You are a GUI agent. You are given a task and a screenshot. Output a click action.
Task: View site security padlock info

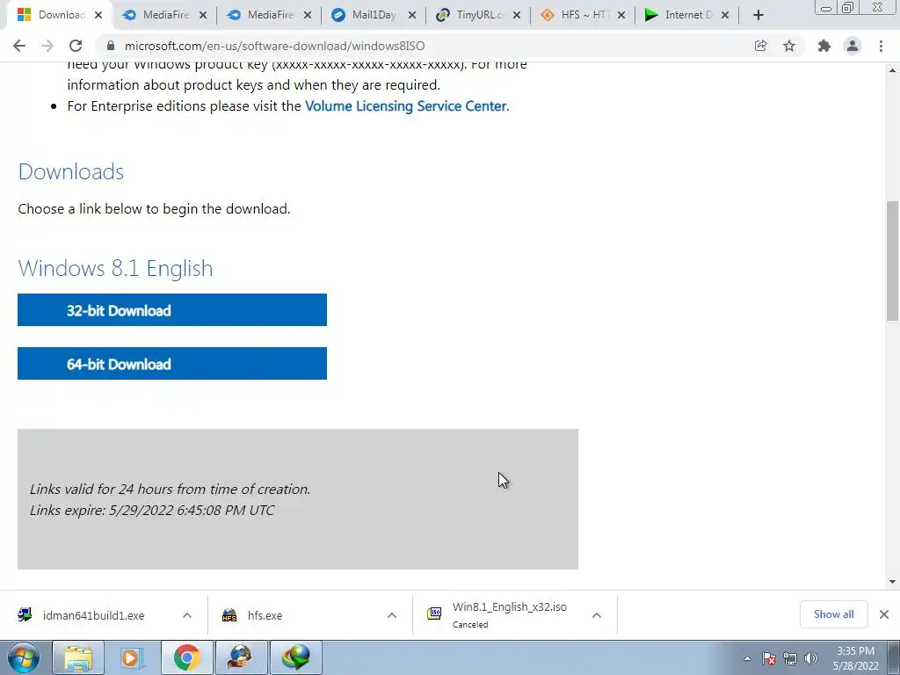111,46
